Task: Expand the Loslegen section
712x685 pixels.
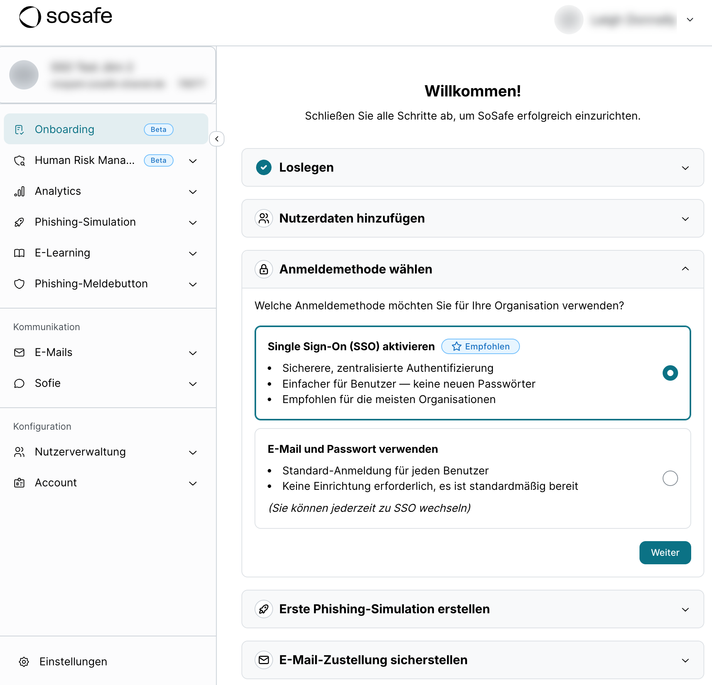Action: (x=685, y=168)
